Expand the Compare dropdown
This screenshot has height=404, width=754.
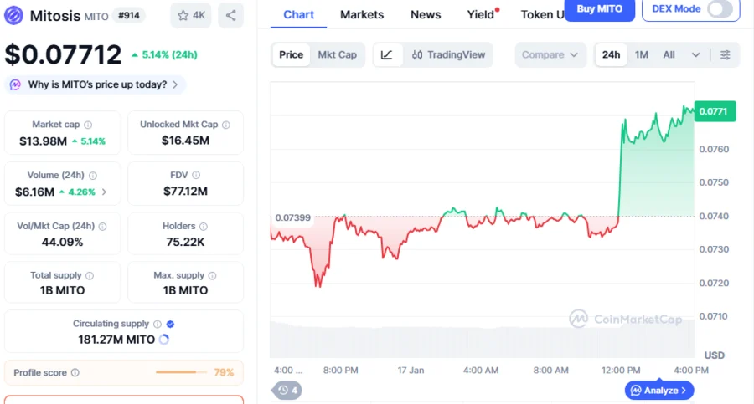click(x=550, y=54)
